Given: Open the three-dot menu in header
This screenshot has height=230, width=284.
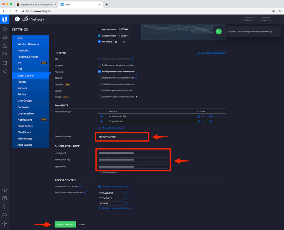Looking at the screenshot, I should click(276, 19).
